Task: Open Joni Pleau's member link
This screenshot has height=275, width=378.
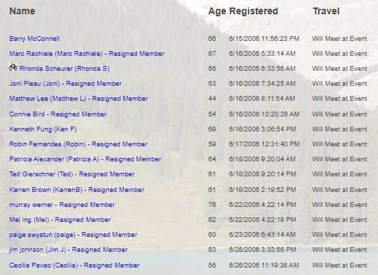Action: (x=65, y=84)
